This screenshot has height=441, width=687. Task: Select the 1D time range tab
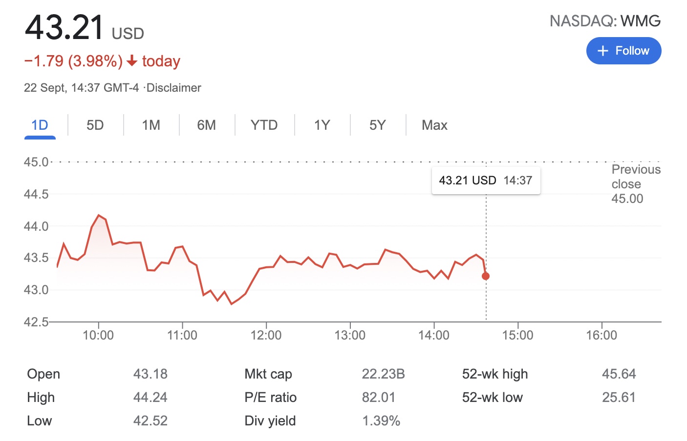40,125
